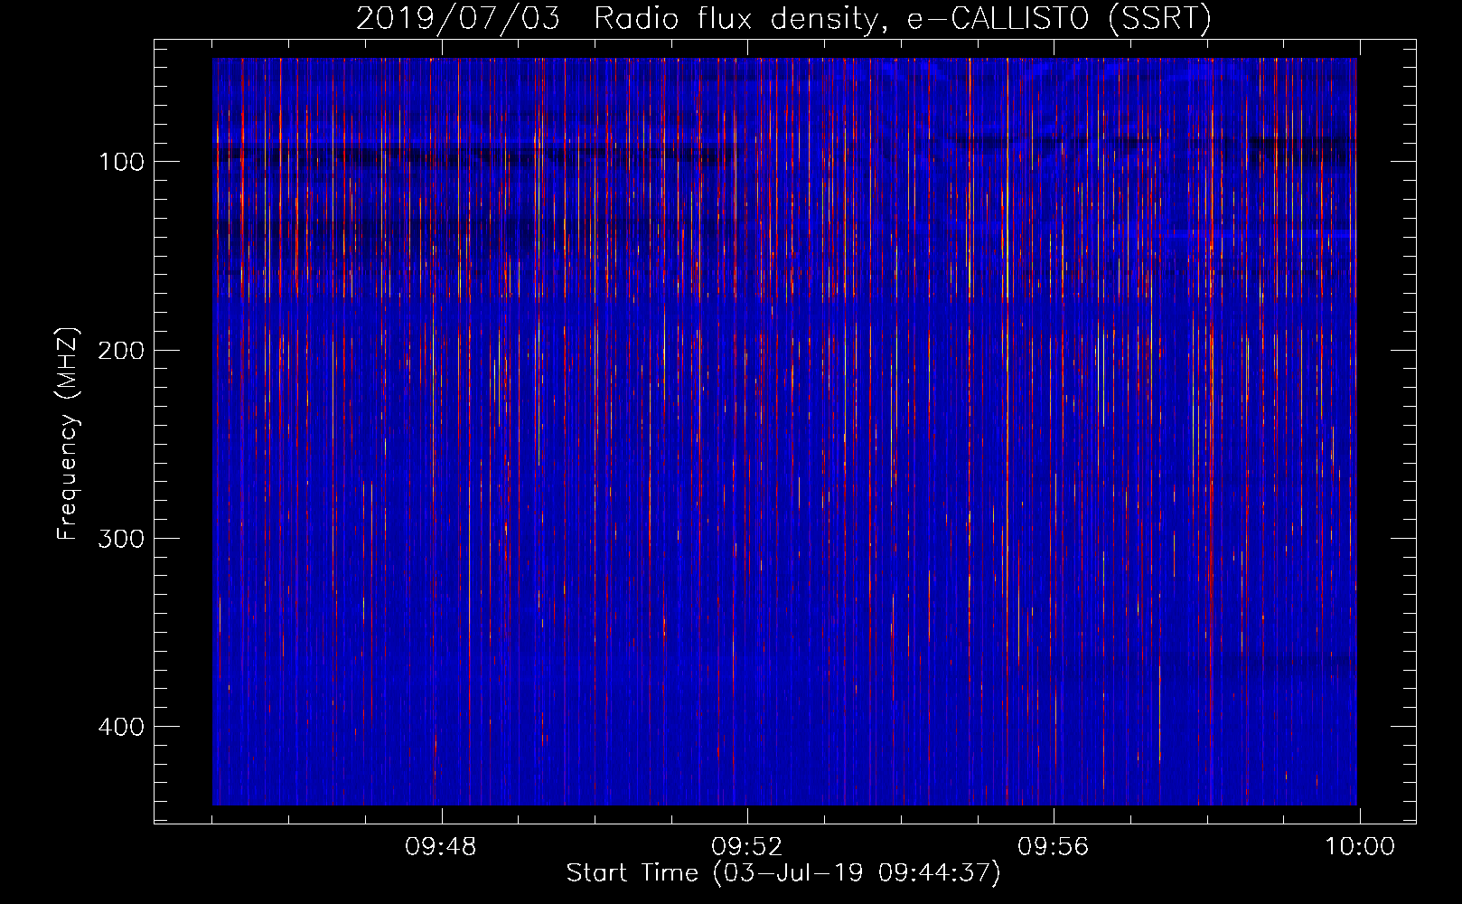Click the 300 frequency tick label

pos(121,539)
